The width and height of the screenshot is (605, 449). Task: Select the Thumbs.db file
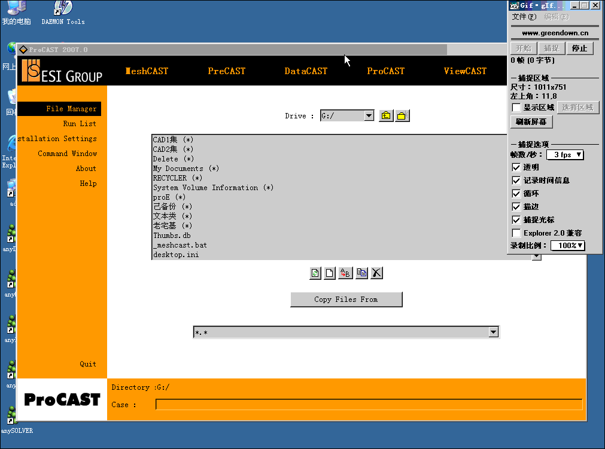(172, 236)
